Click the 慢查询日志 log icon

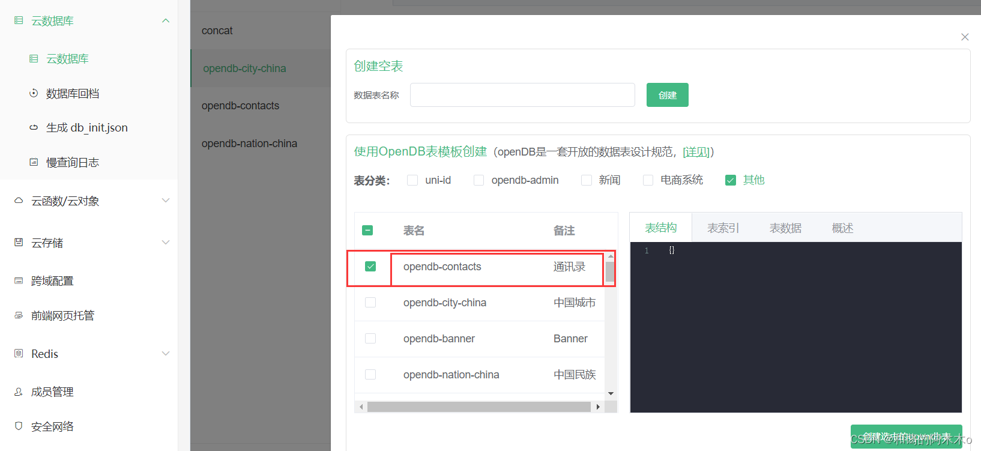point(34,162)
